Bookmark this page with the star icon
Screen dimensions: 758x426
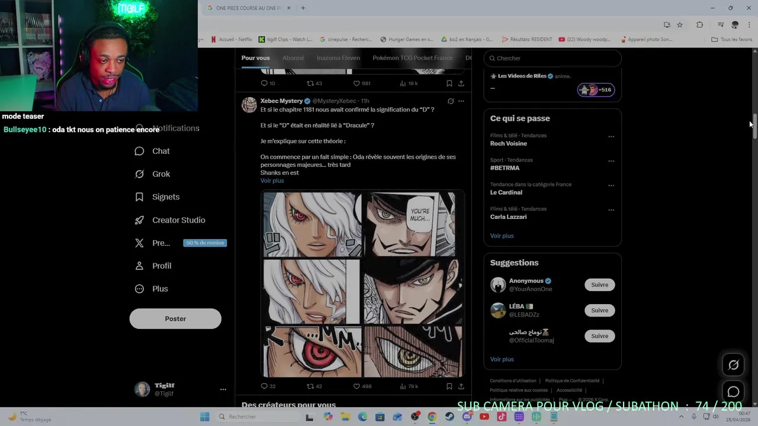click(x=680, y=25)
